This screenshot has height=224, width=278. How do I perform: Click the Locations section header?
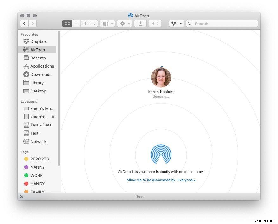29,101
